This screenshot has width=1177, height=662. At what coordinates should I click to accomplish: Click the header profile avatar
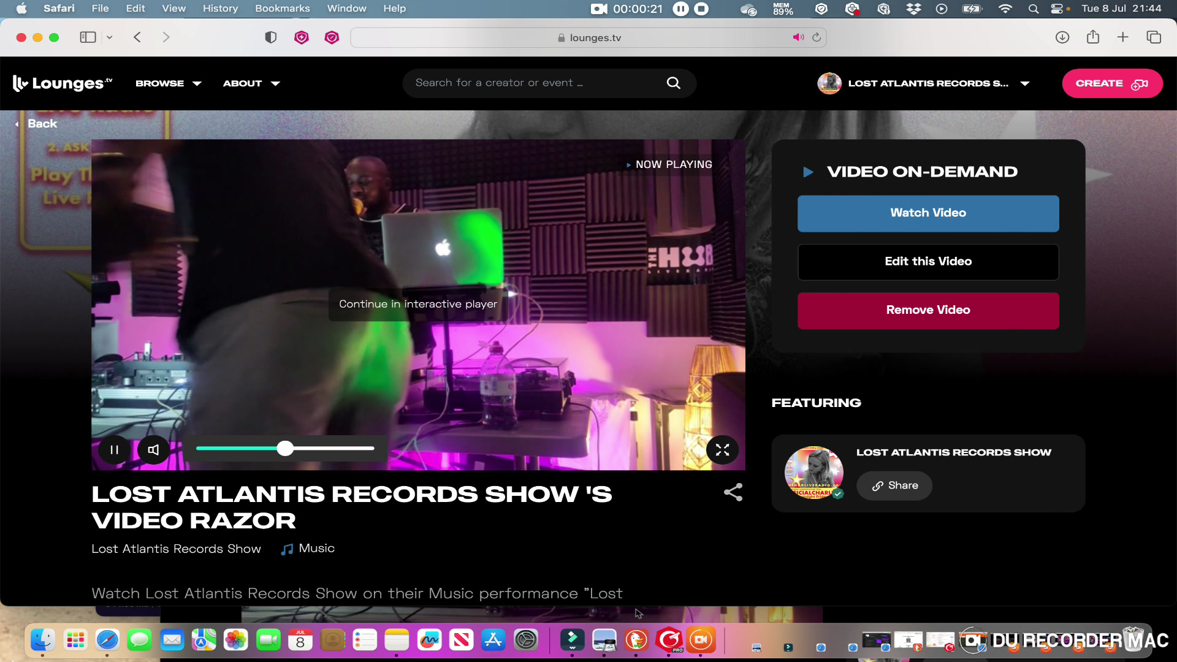829,83
